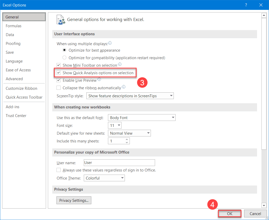Toggle Always use these values checkbox
Screen dimensions: 269x220
pyautogui.click(x=59, y=170)
